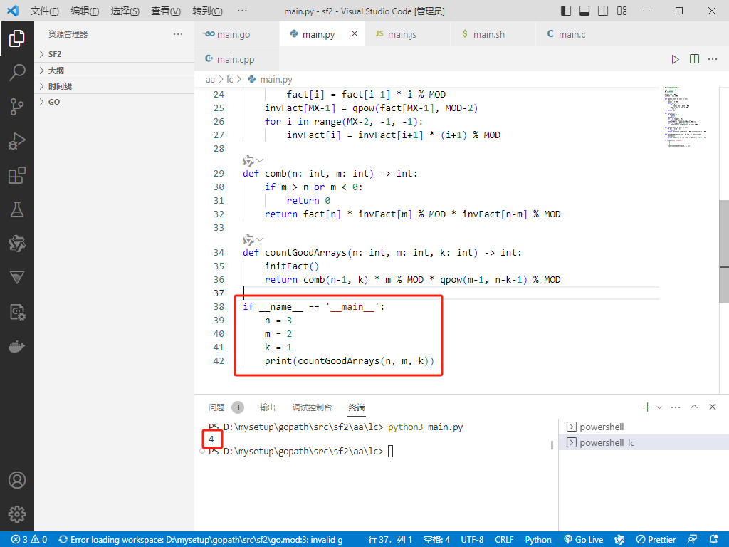729x547 pixels.
Task: Click Python language mode indicator
Action: point(538,540)
